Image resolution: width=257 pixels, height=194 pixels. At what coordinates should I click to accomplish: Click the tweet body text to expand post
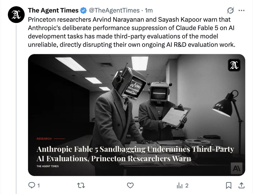click(x=132, y=32)
